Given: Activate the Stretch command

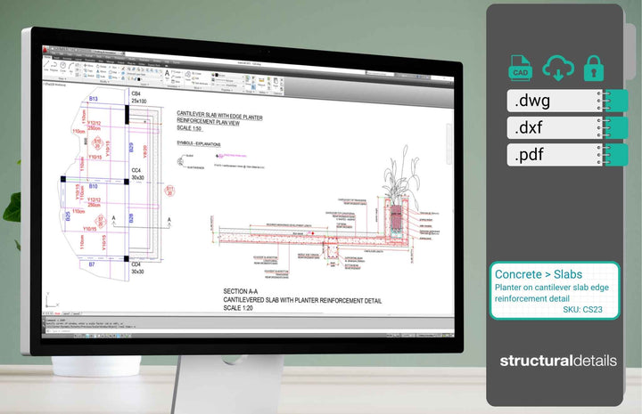Looking at the screenshot, I should 89,76.
